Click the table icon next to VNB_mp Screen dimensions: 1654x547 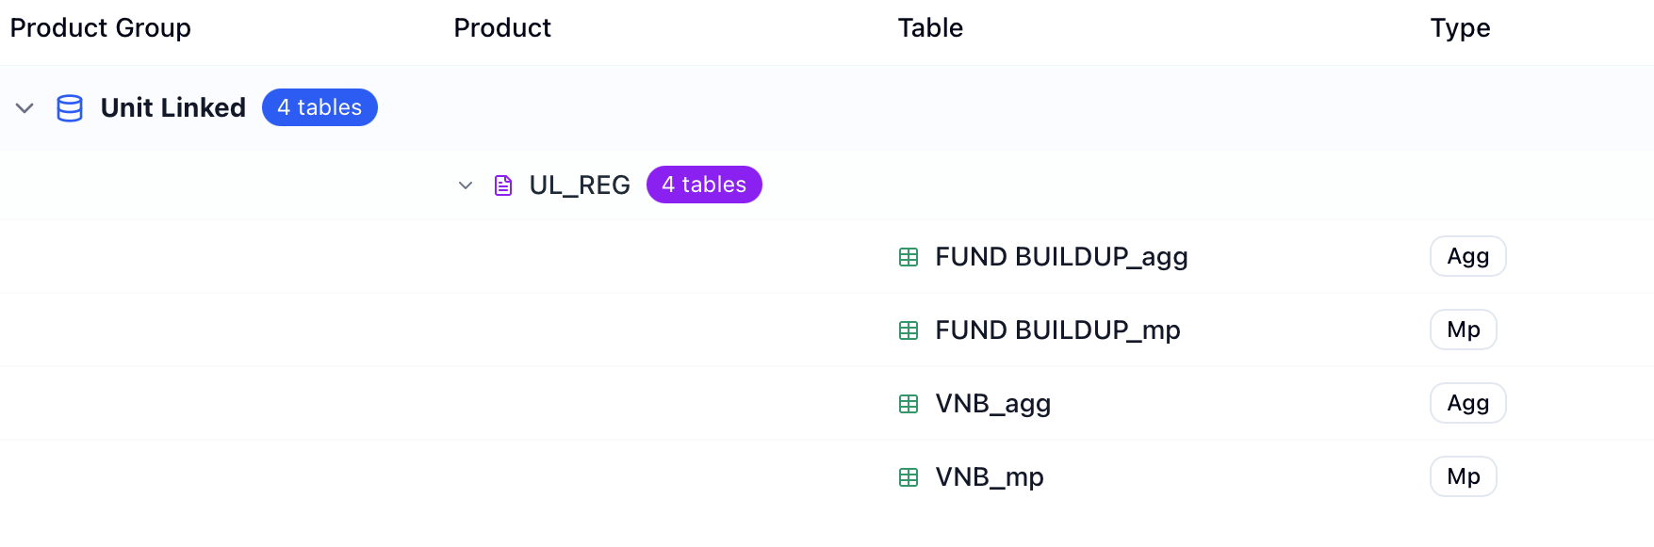coord(909,477)
